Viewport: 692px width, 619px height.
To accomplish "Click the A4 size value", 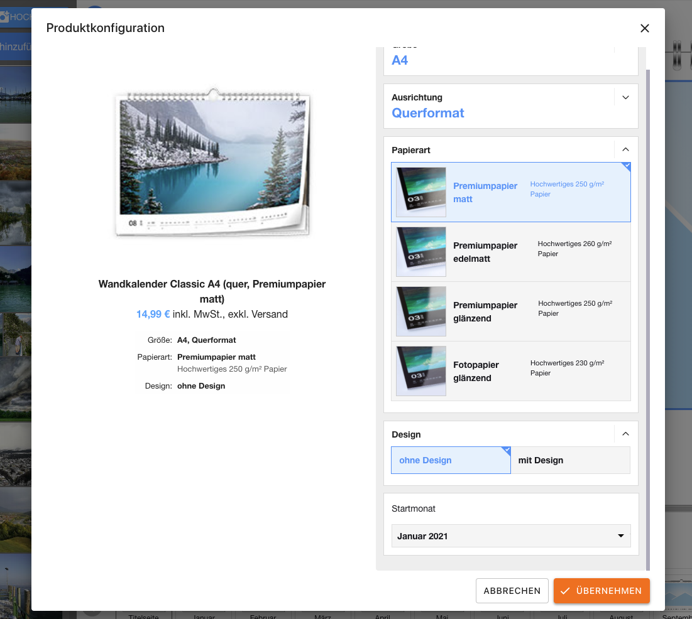I will coord(400,60).
